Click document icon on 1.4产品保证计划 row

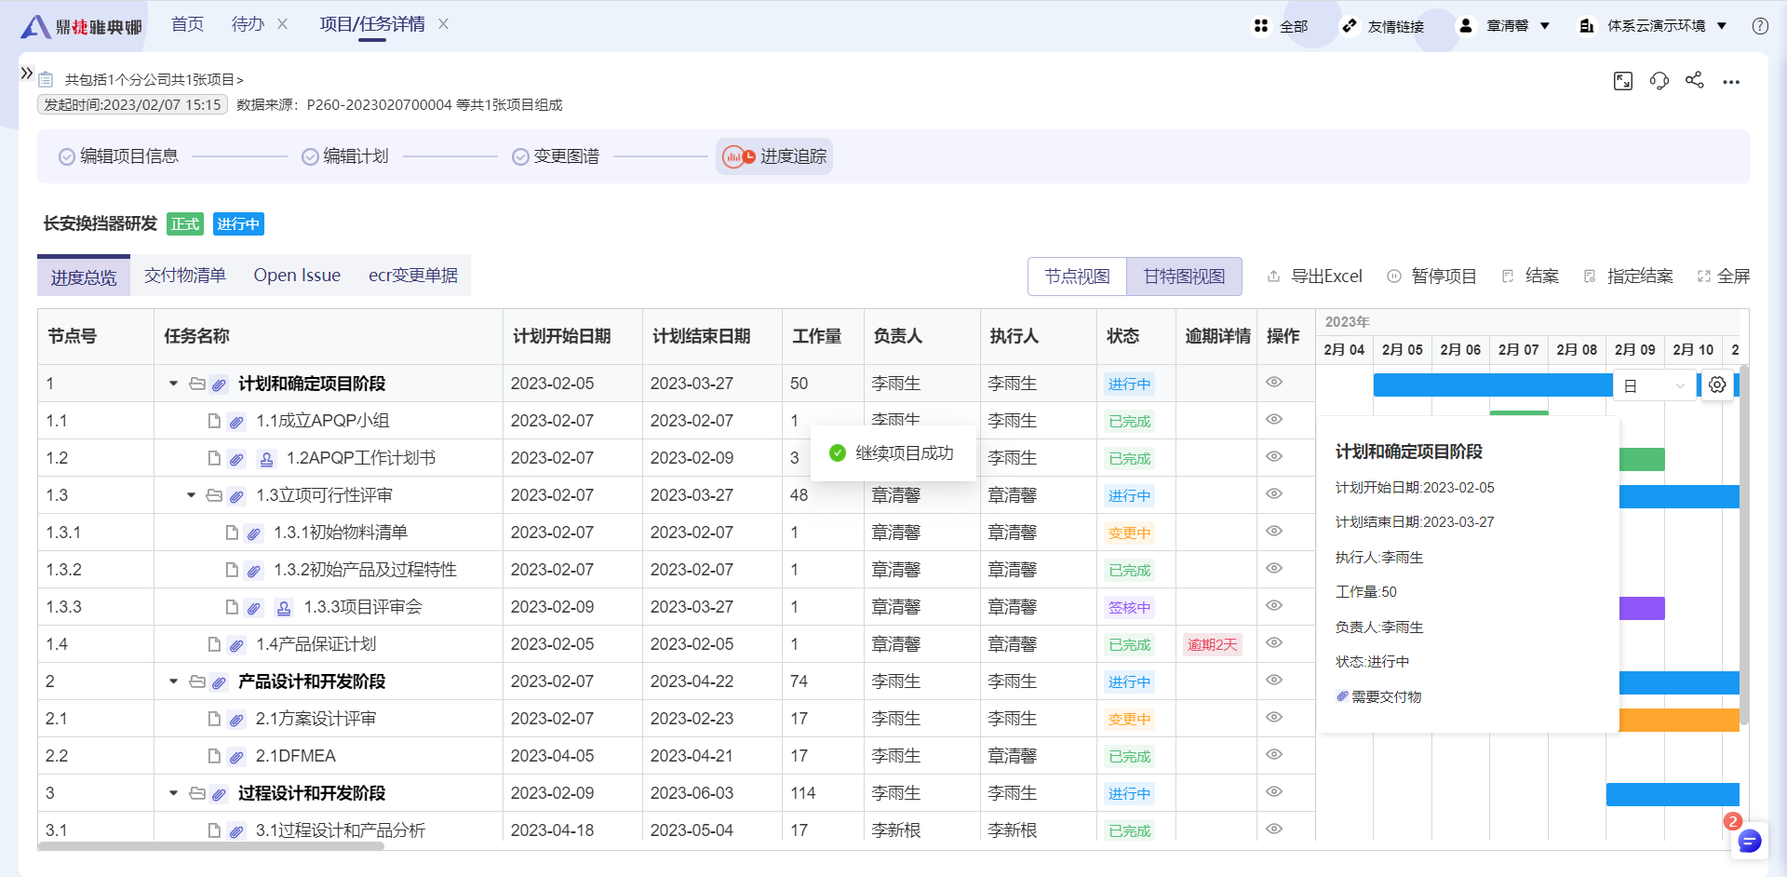(214, 644)
